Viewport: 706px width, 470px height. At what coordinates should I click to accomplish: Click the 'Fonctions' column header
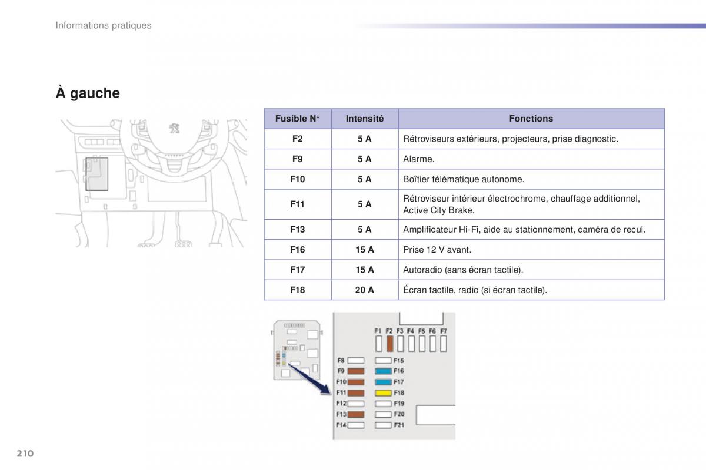(531, 119)
